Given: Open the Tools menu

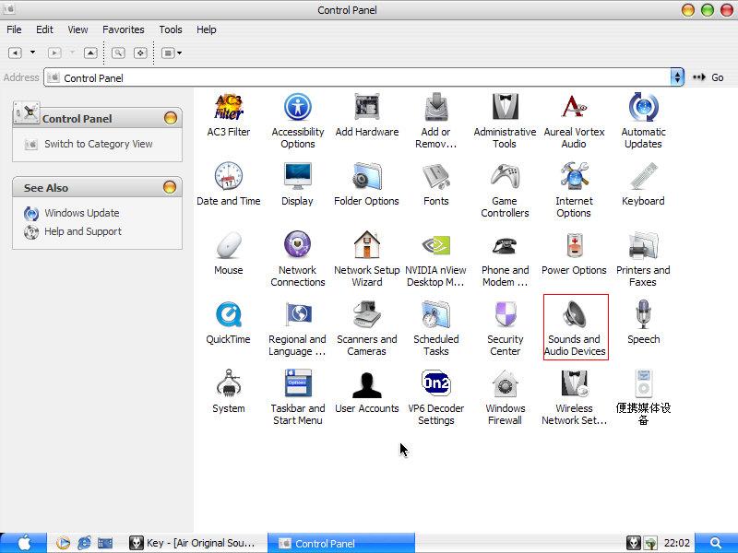Looking at the screenshot, I should pos(171,29).
